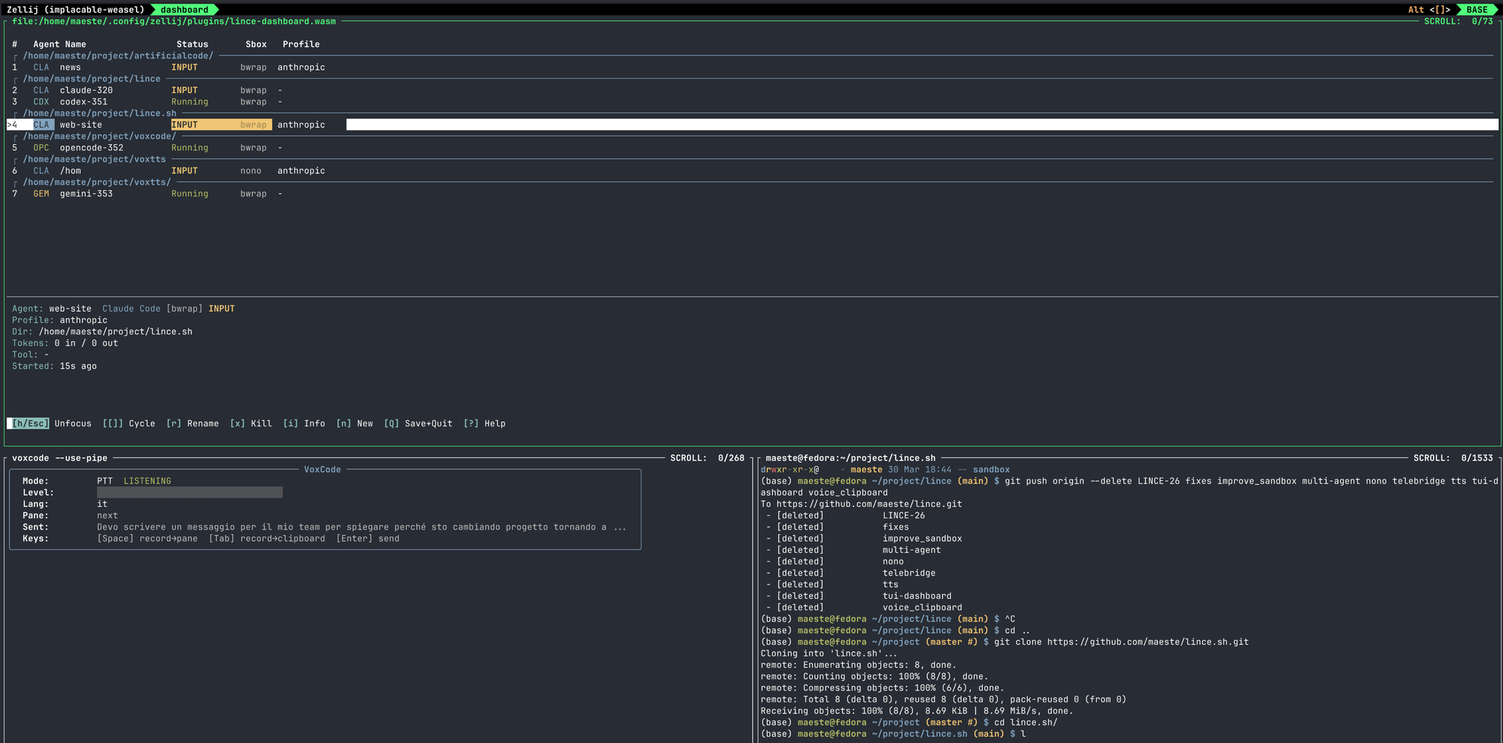Select the CLA badge on the news agent
Image resolution: width=1503 pixels, height=743 pixels.
click(x=41, y=67)
